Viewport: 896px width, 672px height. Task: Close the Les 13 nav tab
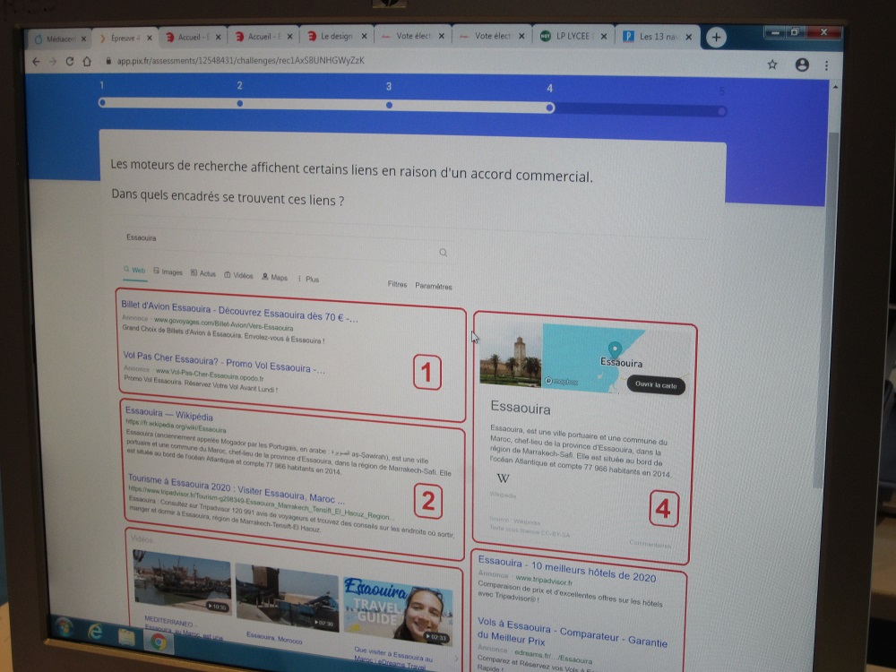[688, 37]
